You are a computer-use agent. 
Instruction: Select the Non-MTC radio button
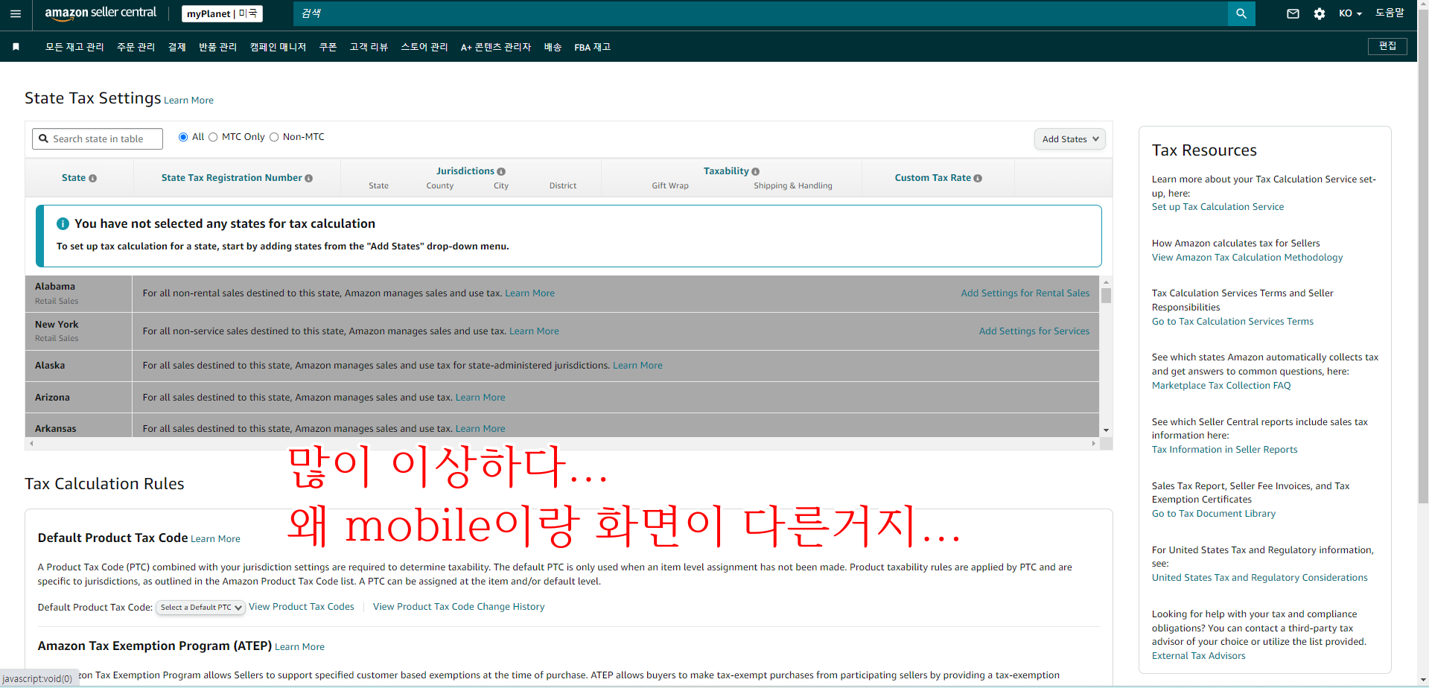click(274, 137)
